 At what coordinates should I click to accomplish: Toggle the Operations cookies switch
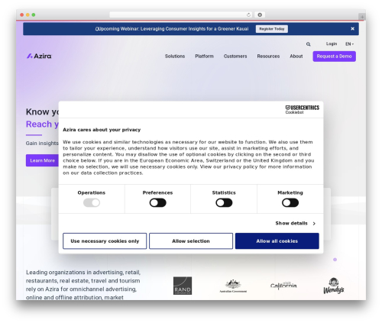(92, 203)
